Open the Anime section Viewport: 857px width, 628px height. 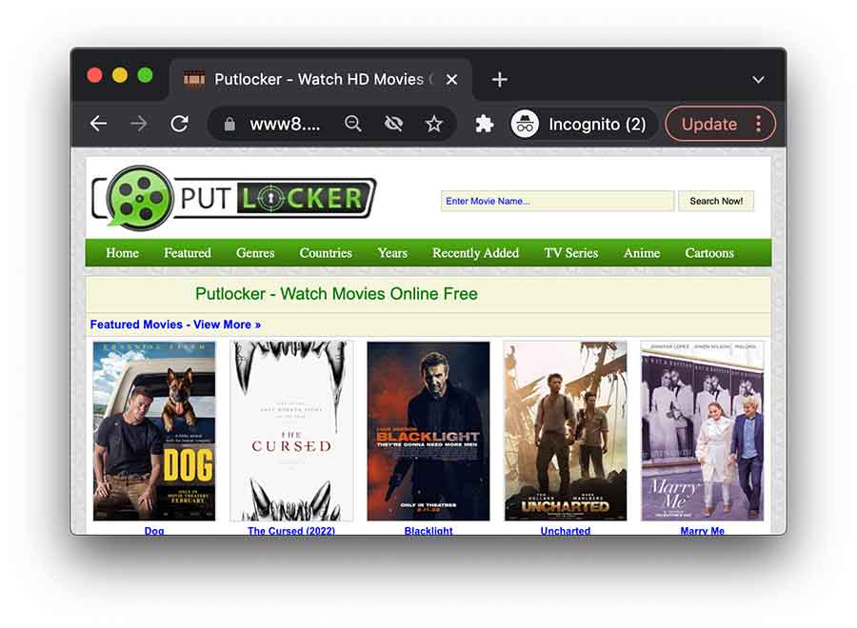642,253
